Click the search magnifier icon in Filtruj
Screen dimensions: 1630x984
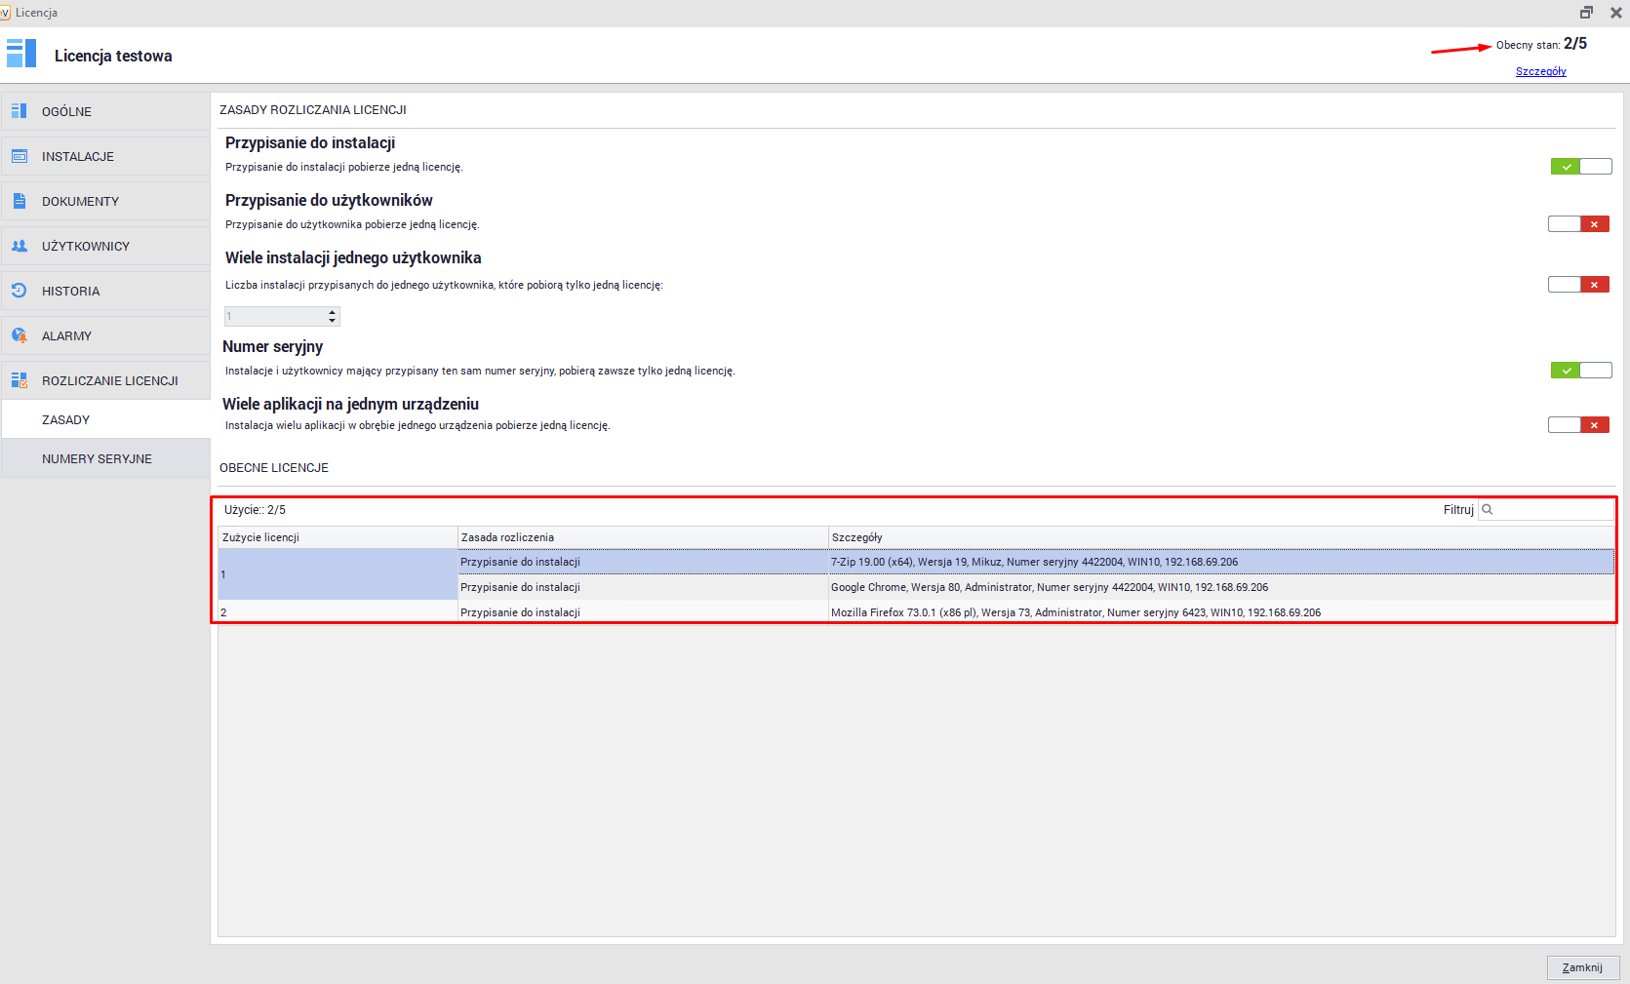(x=1488, y=509)
